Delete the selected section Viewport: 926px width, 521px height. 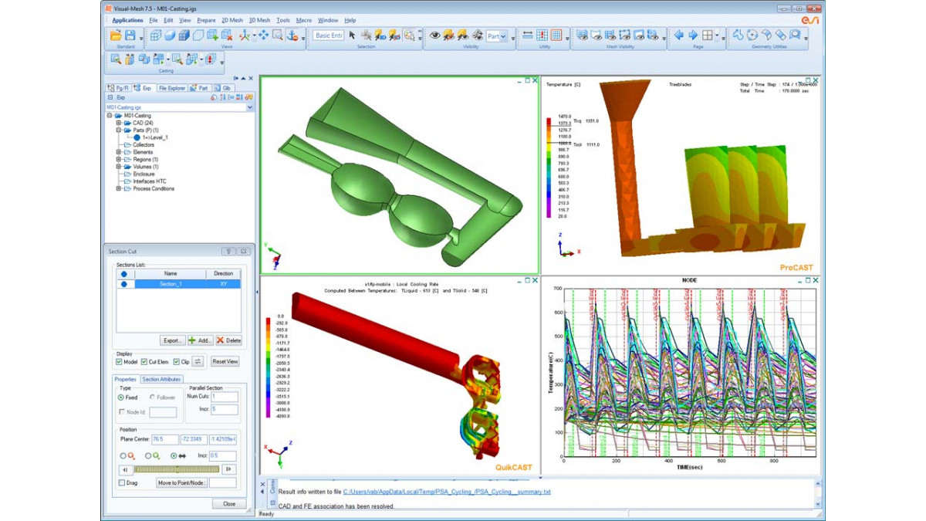228,340
